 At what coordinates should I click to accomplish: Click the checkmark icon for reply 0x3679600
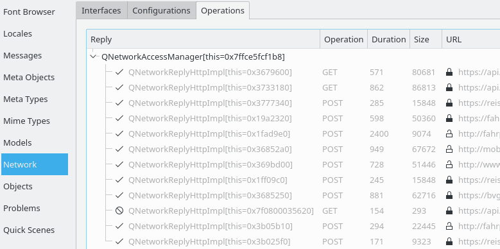click(119, 73)
